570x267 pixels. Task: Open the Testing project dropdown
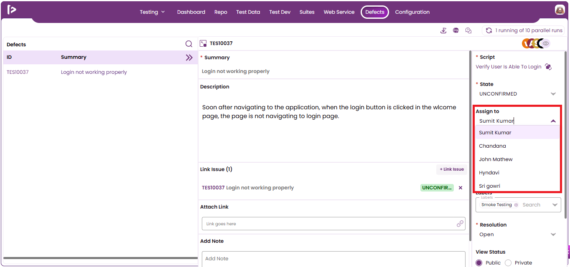tap(152, 12)
